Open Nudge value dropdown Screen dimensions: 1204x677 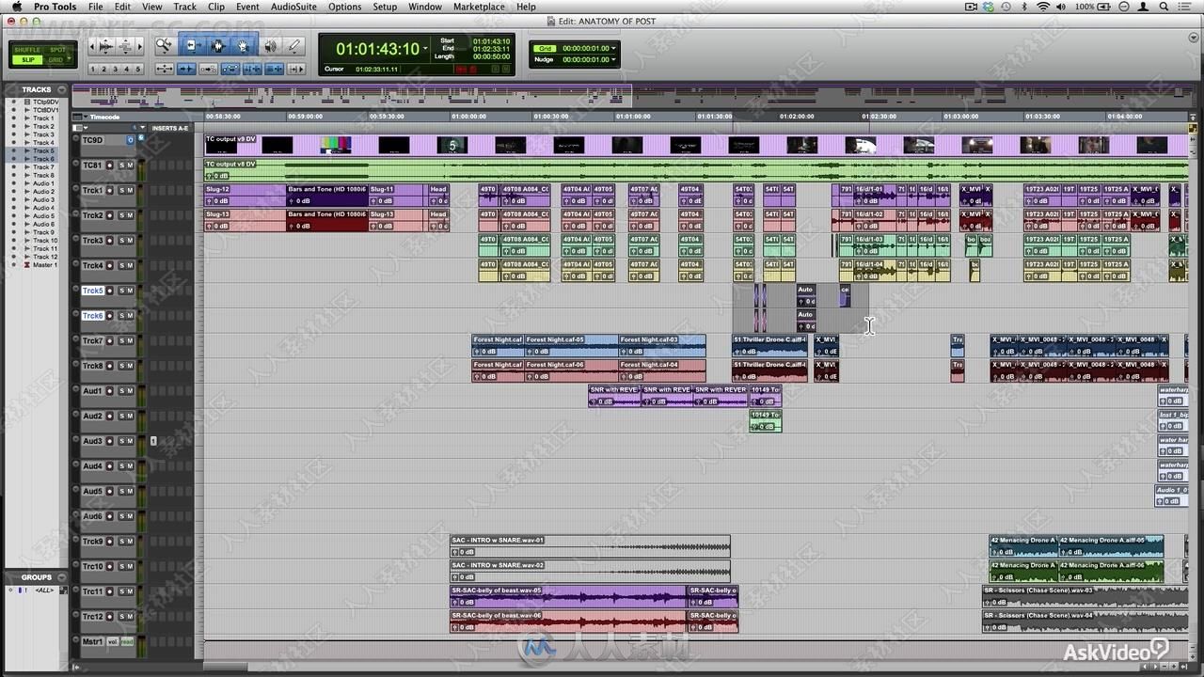tap(614, 59)
